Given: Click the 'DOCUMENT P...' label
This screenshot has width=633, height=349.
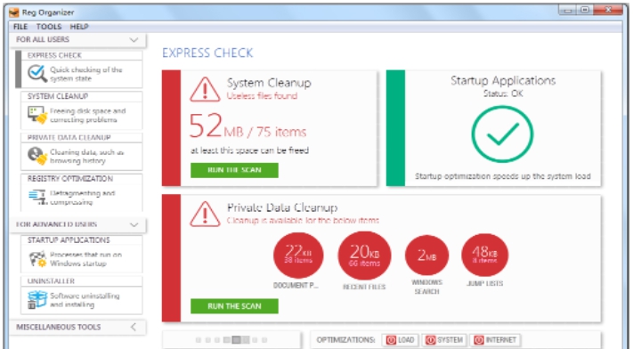Looking at the screenshot, I should tap(296, 286).
